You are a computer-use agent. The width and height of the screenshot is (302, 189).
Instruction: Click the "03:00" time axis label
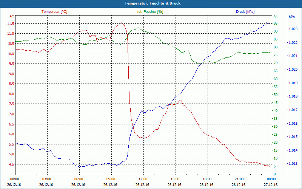tap(47, 179)
